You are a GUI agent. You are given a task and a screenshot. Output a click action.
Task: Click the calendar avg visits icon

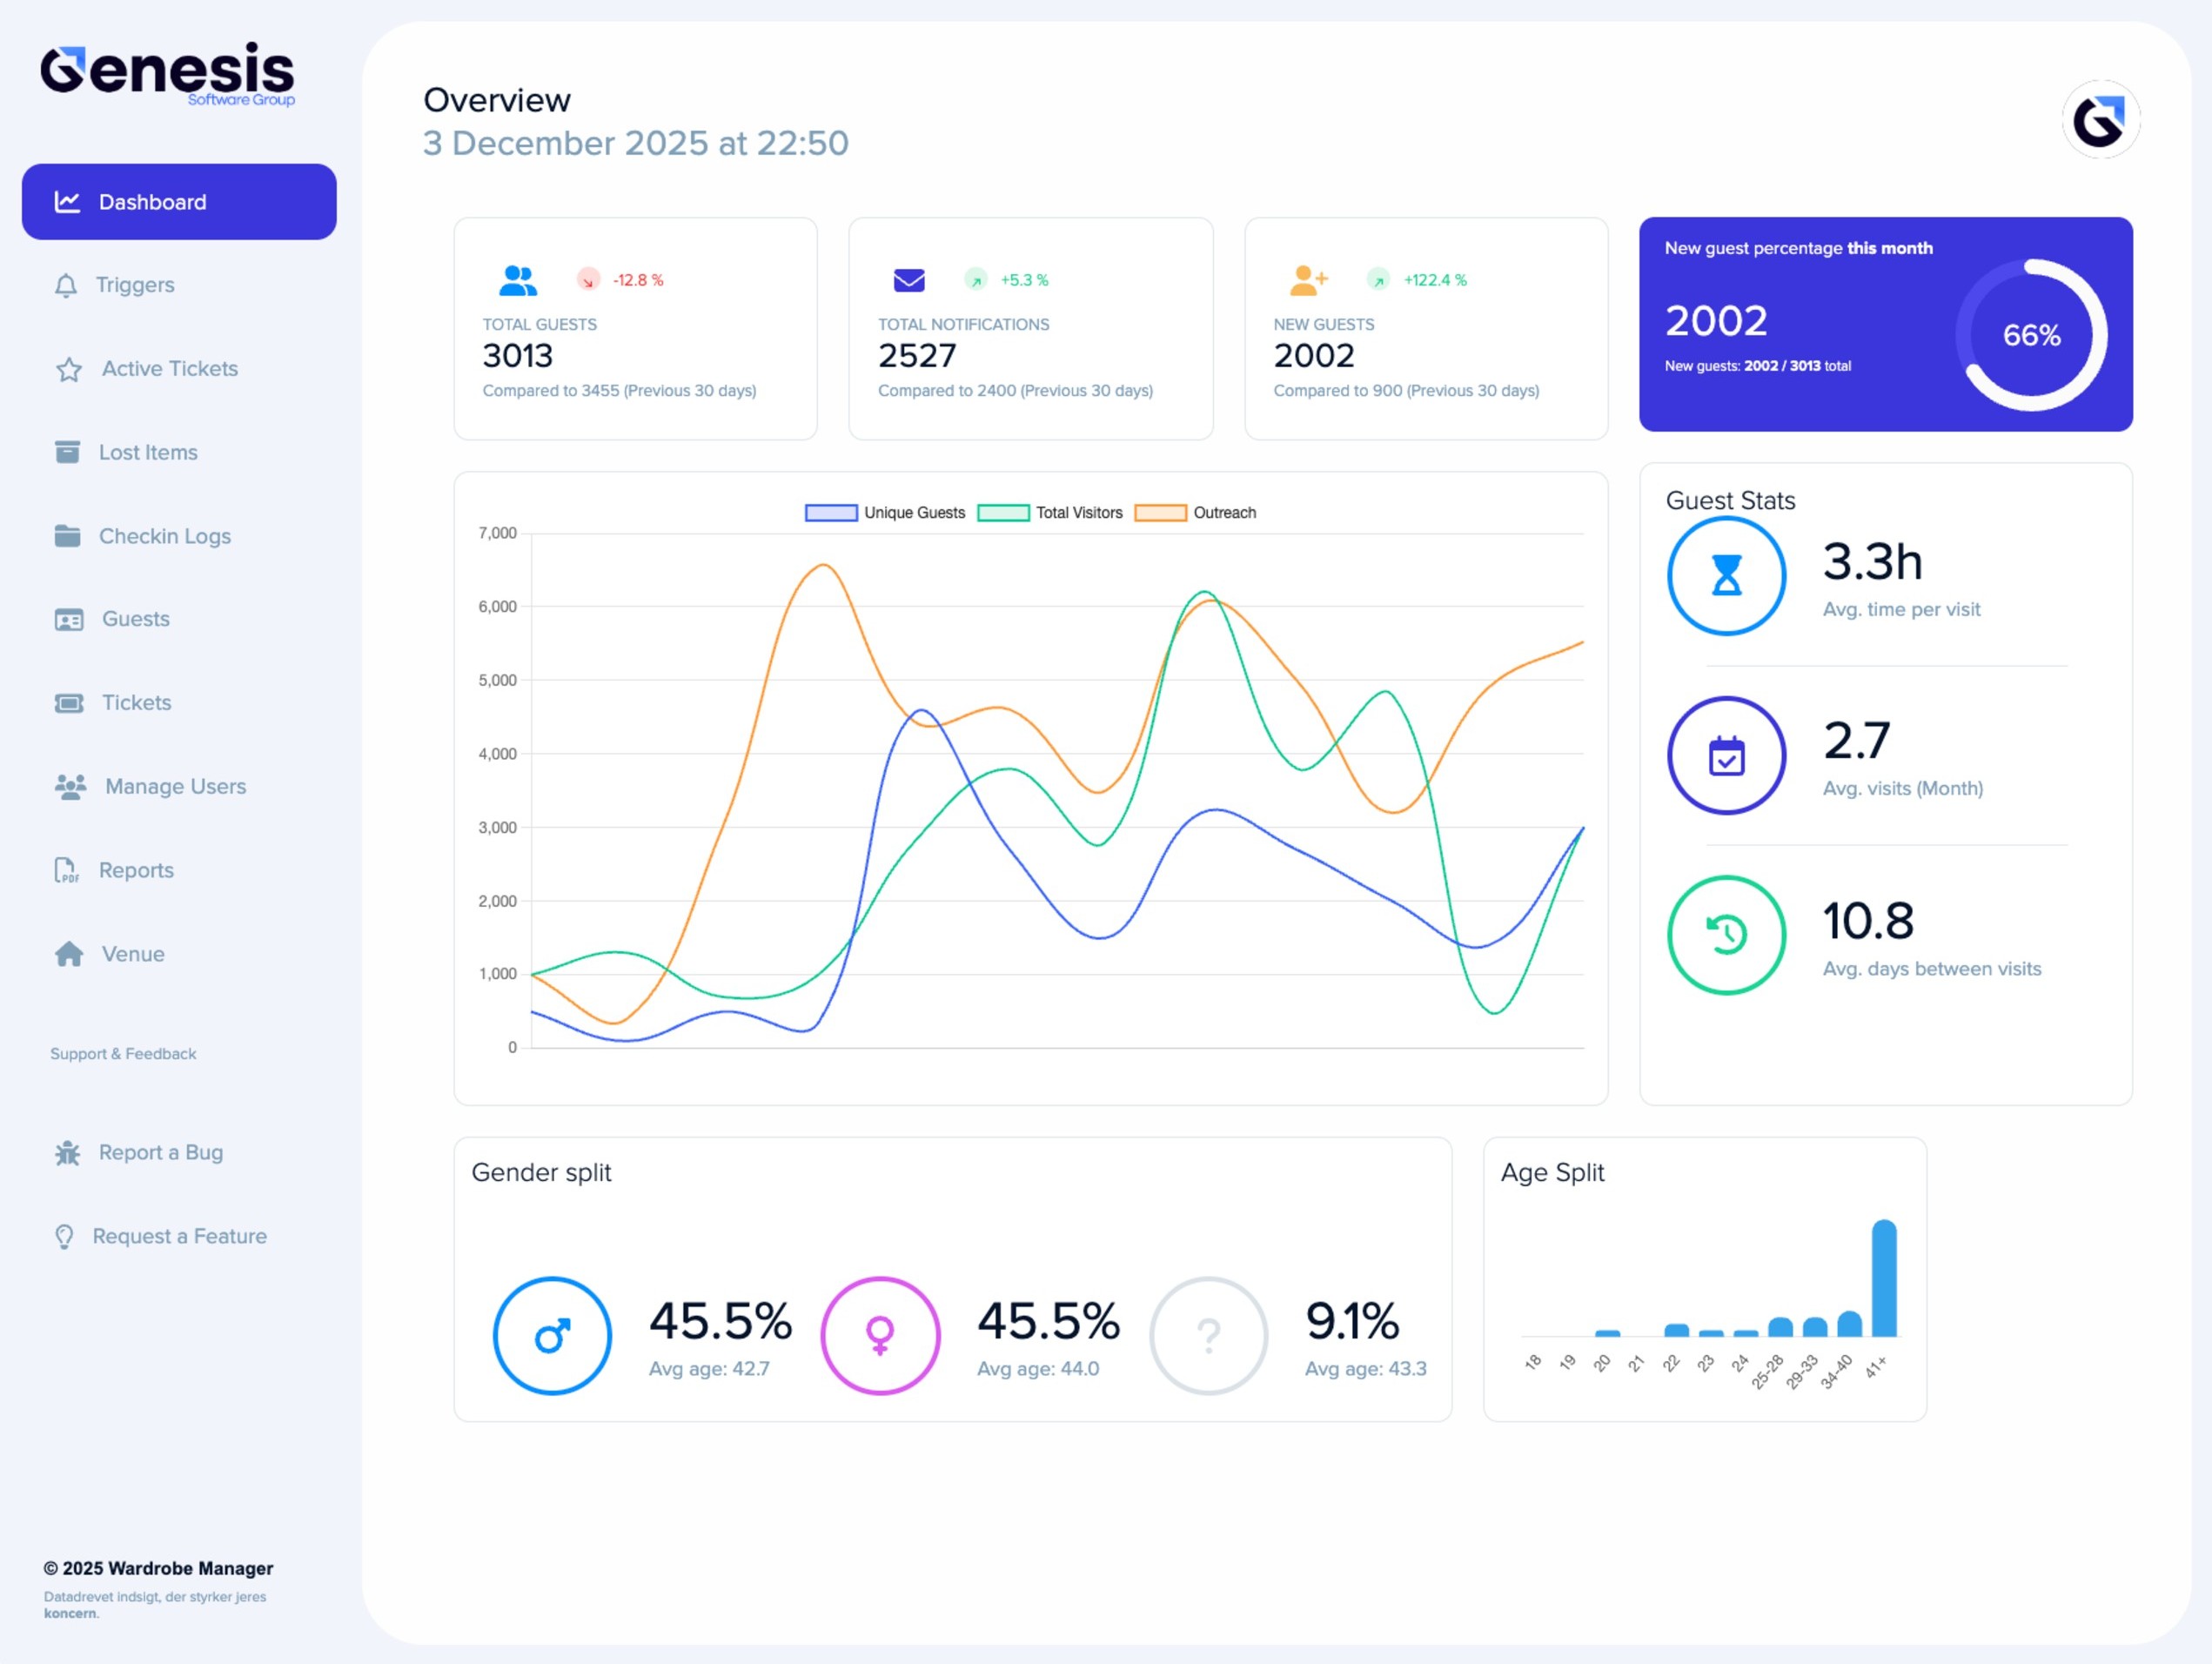1726,756
